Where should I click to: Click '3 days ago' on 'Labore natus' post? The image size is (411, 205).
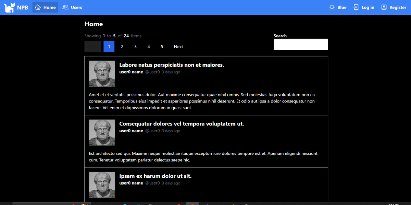(x=171, y=72)
